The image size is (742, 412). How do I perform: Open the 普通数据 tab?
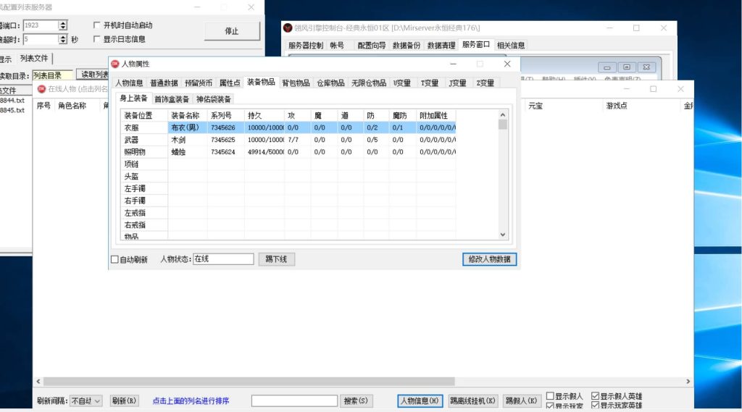[x=164, y=83]
